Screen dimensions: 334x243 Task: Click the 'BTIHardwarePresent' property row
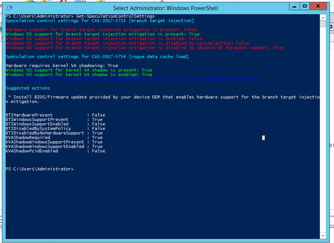click(x=55, y=115)
